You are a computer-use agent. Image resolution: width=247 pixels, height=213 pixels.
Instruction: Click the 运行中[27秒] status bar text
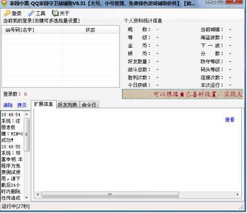click(x=16, y=206)
